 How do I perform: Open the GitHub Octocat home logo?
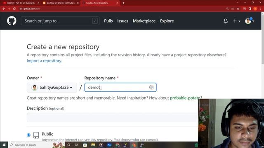pyautogui.click(x=12, y=21)
